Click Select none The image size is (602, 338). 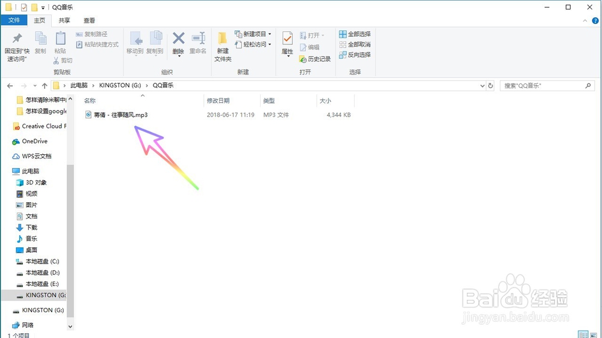pyautogui.click(x=355, y=44)
